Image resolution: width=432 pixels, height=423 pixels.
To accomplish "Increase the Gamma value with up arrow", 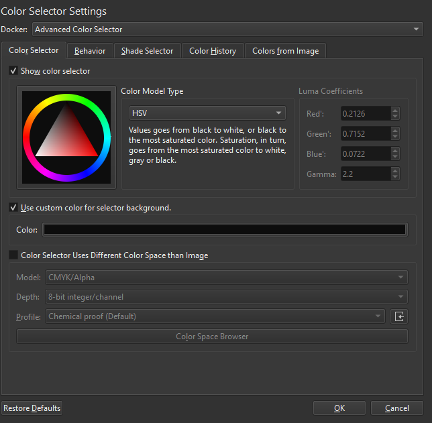I will (395, 171).
